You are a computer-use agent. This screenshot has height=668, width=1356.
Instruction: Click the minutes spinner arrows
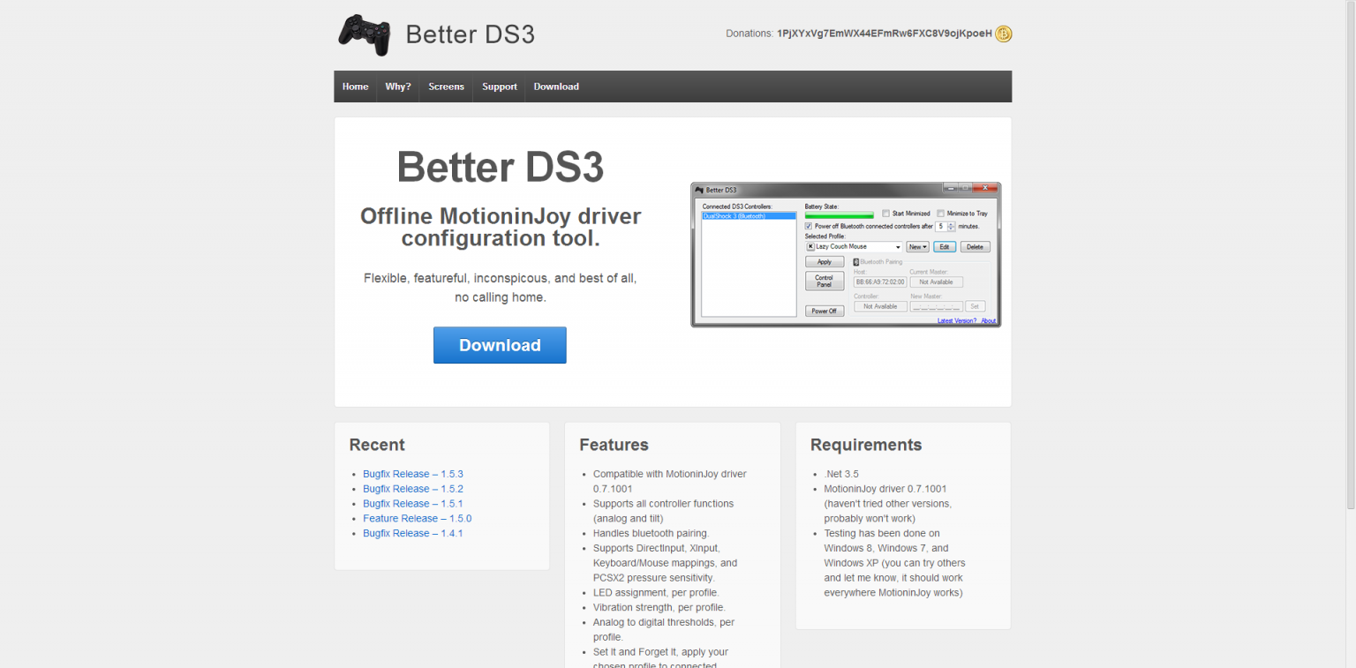point(951,226)
